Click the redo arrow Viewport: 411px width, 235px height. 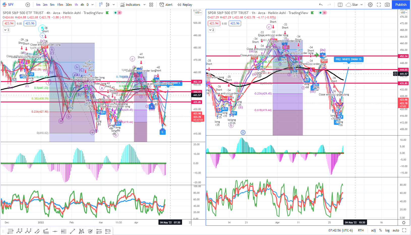(329, 5)
